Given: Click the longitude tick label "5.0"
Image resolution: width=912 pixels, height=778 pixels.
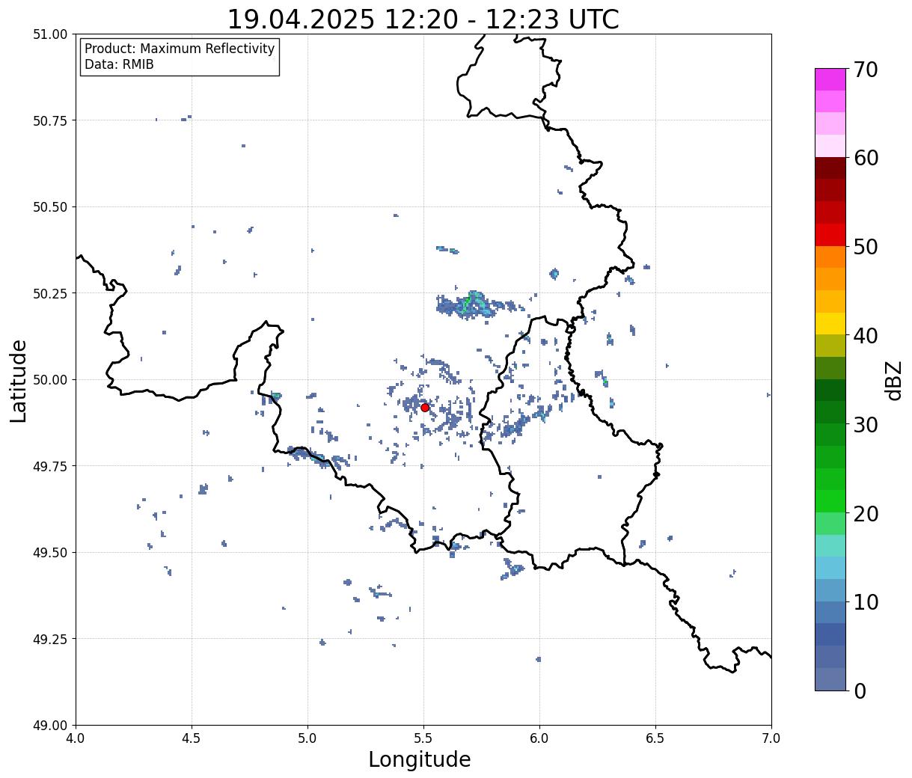Looking at the screenshot, I should point(307,738).
